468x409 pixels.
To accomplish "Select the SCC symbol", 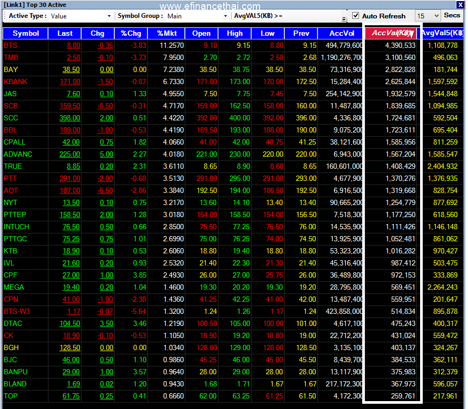I will coord(11,118).
